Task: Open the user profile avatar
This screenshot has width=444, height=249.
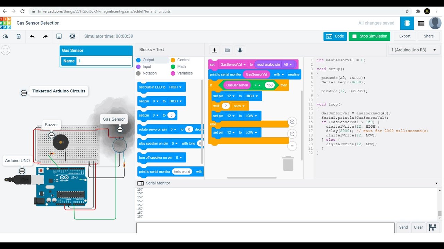Action: [x=435, y=23]
